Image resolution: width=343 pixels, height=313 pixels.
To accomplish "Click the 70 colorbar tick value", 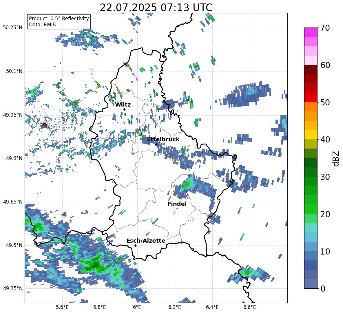I will click(325, 28).
